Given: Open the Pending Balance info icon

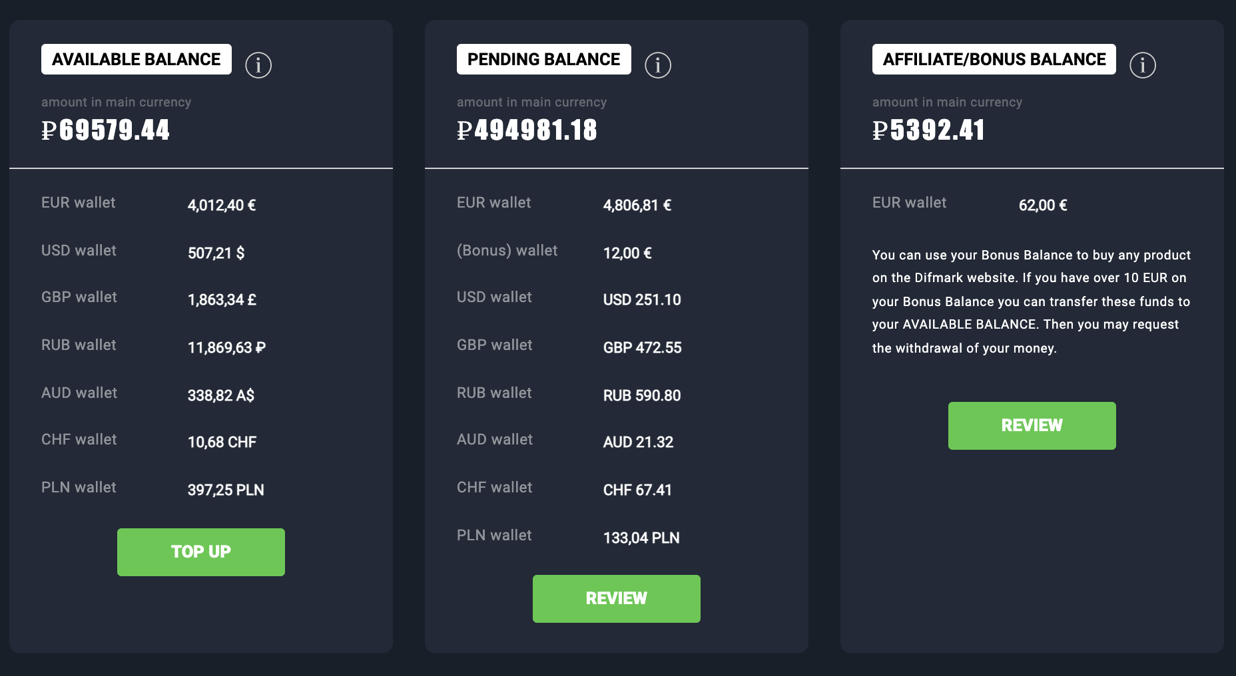Looking at the screenshot, I should 658,65.
